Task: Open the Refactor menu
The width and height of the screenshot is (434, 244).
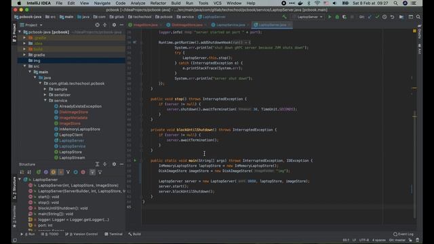Action: coord(158,3)
